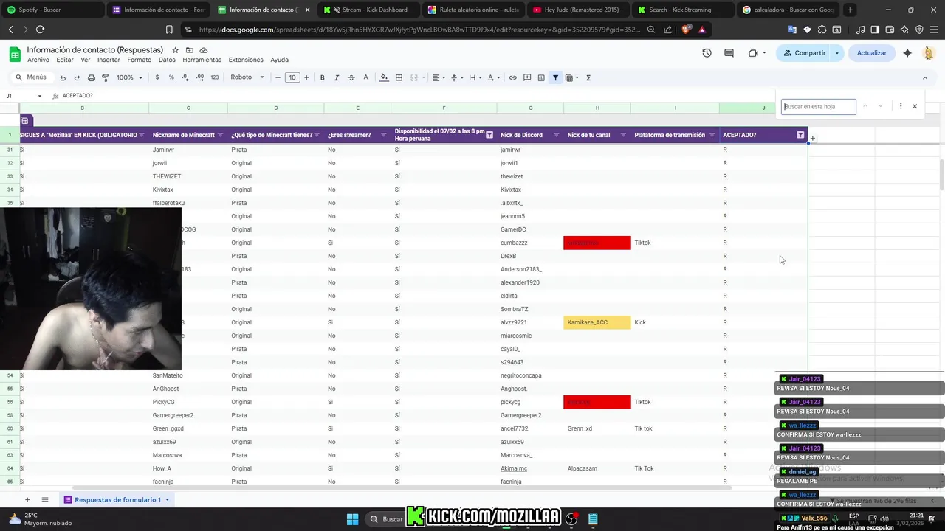Screen dimensions: 945x531
Task: Select the Kamikaze_ACC yellow cell
Action: coord(597,322)
